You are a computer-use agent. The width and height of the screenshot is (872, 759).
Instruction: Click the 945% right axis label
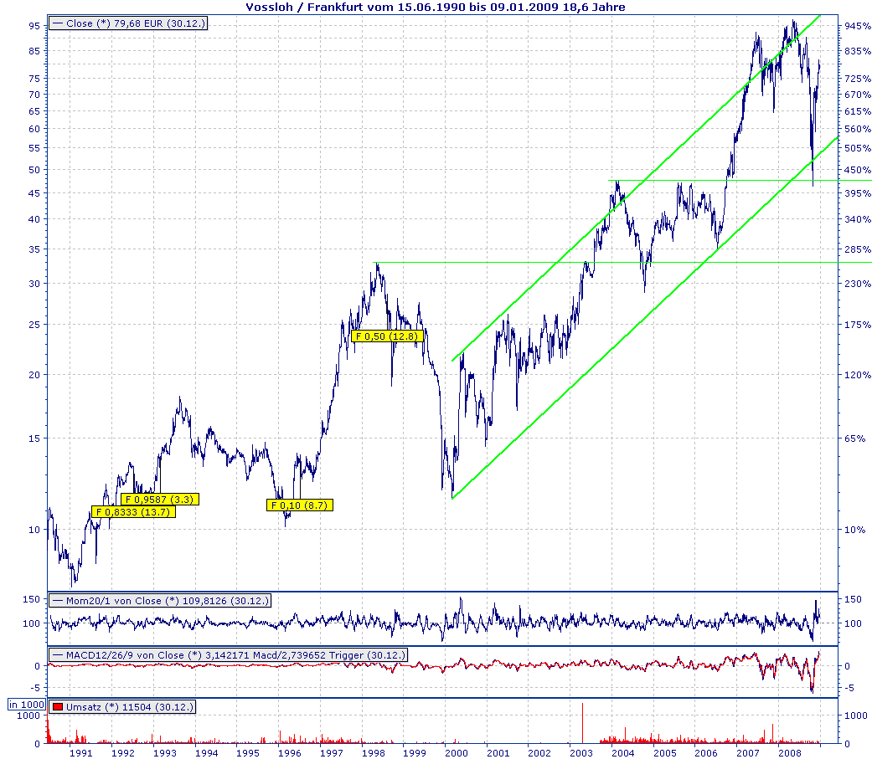point(857,26)
